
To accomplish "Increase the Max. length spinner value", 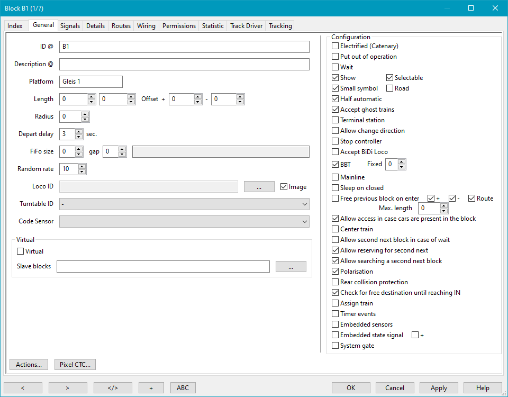I will point(444,206).
